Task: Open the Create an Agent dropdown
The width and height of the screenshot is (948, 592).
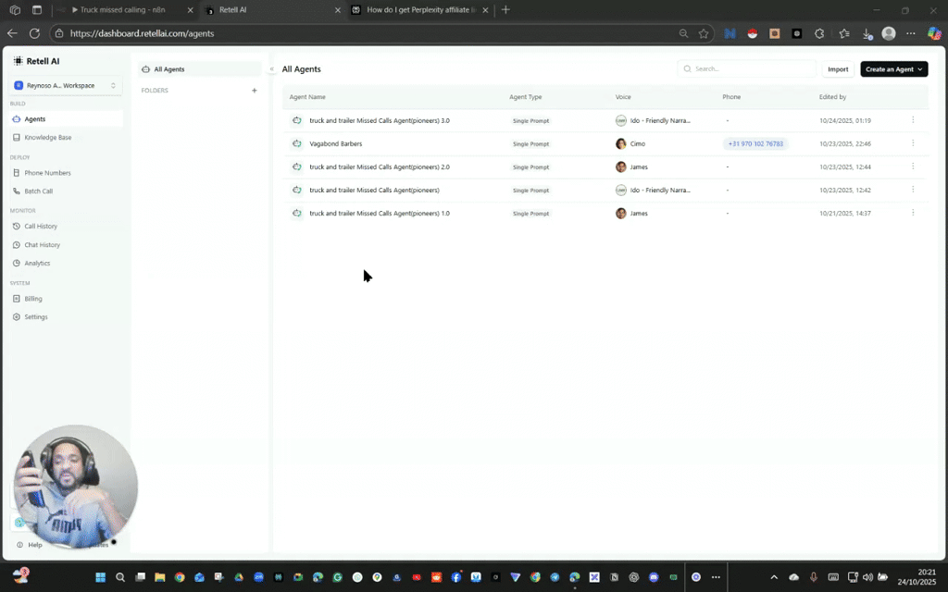Action: click(x=893, y=68)
